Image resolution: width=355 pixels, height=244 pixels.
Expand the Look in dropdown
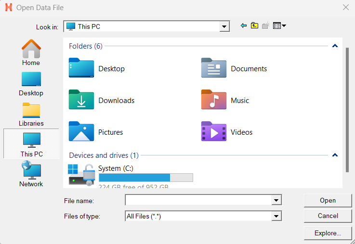point(224,26)
